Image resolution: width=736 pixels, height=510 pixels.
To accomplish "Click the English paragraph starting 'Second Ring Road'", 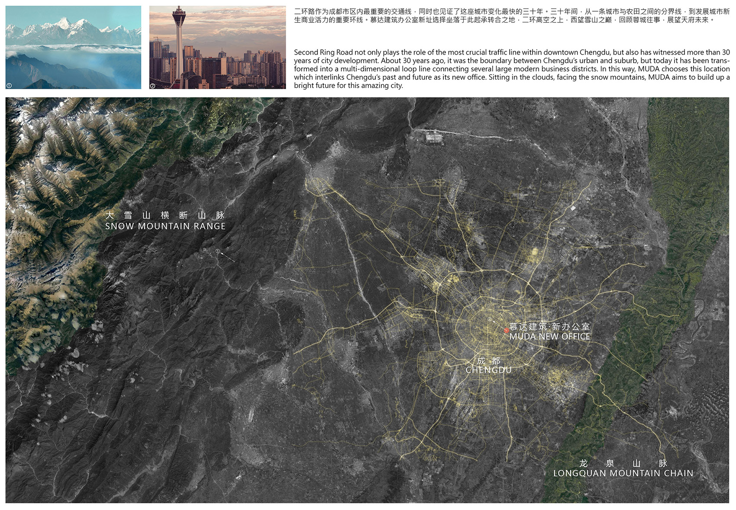I will tap(512, 69).
